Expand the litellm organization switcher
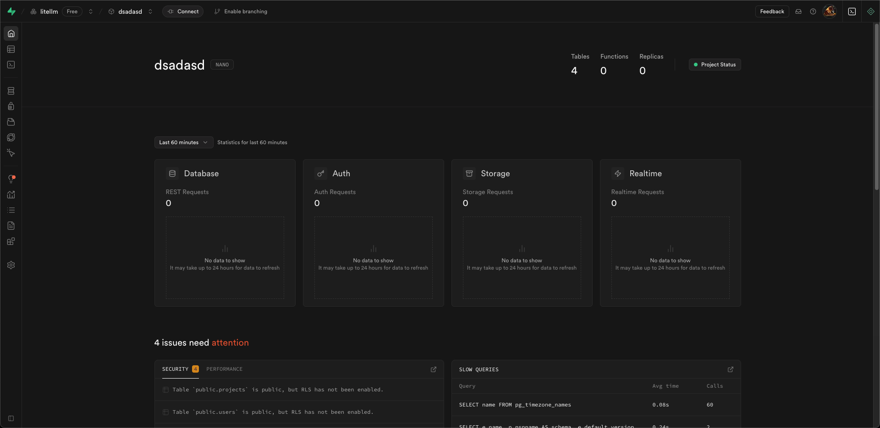880x428 pixels. [x=91, y=11]
